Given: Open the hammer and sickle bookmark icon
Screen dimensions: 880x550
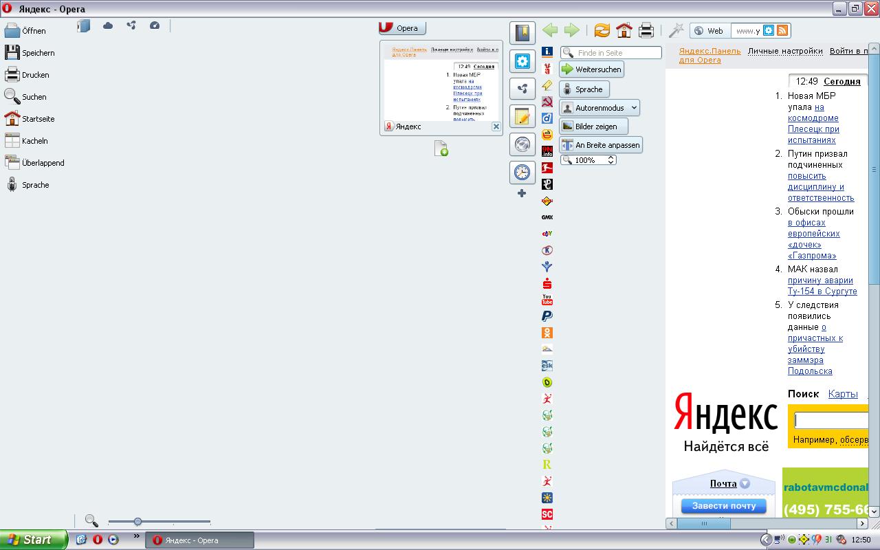Looking at the screenshot, I should (x=547, y=102).
